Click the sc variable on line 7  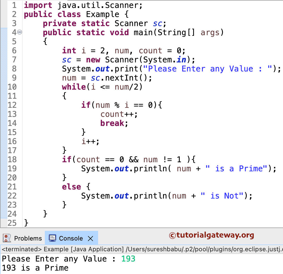click(x=66, y=60)
